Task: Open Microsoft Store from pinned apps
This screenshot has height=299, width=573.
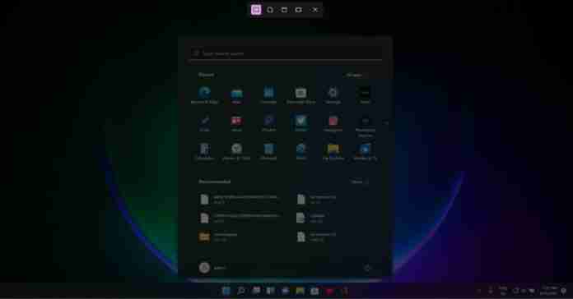Action: (300, 95)
